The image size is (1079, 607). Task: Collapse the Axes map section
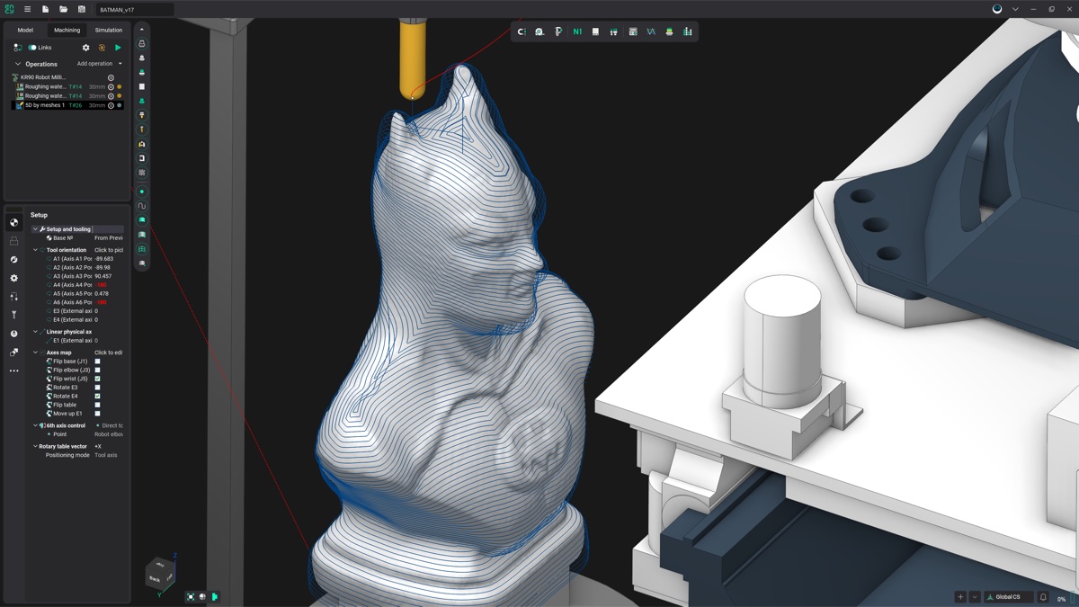36,353
